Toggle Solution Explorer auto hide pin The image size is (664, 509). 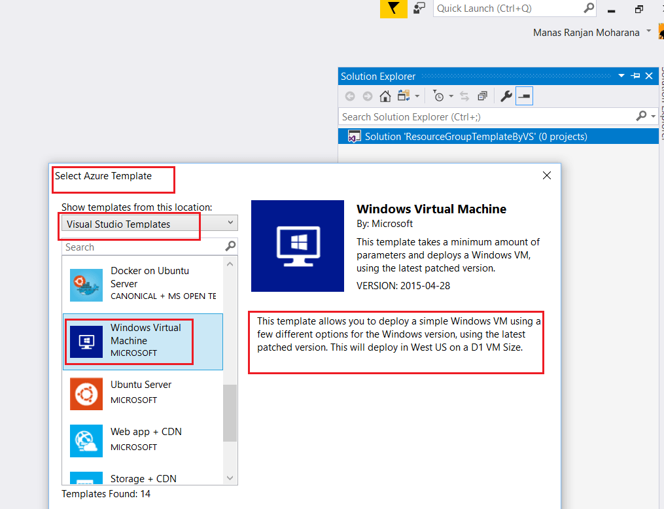coord(635,76)
